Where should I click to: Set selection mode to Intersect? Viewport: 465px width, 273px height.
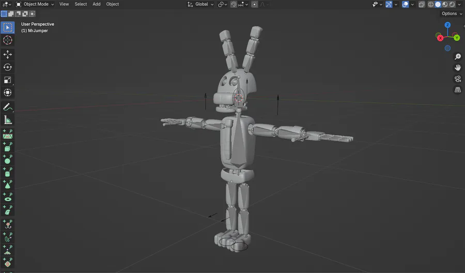pyautogui.click(x=33, y=13)
